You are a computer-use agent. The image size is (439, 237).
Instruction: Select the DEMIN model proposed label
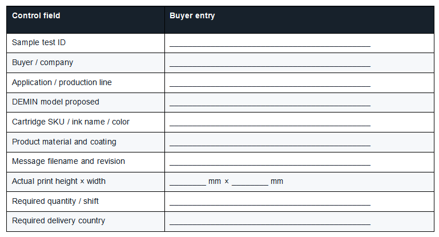click(x=55, y=102)
